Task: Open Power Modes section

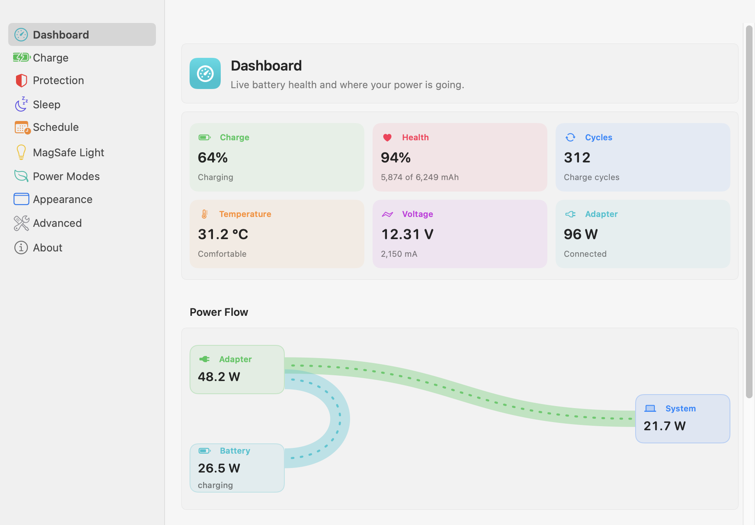Action: 82,176
